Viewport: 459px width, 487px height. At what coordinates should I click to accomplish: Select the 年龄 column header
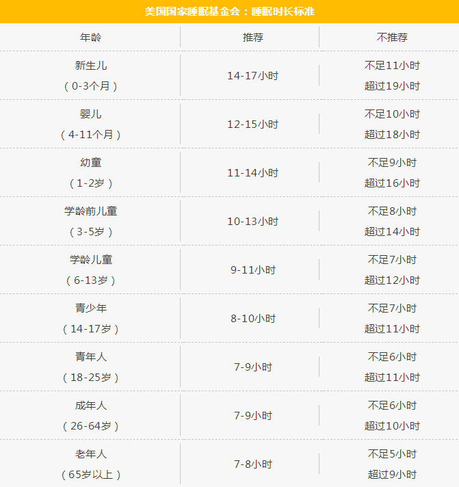pos(90,37)
